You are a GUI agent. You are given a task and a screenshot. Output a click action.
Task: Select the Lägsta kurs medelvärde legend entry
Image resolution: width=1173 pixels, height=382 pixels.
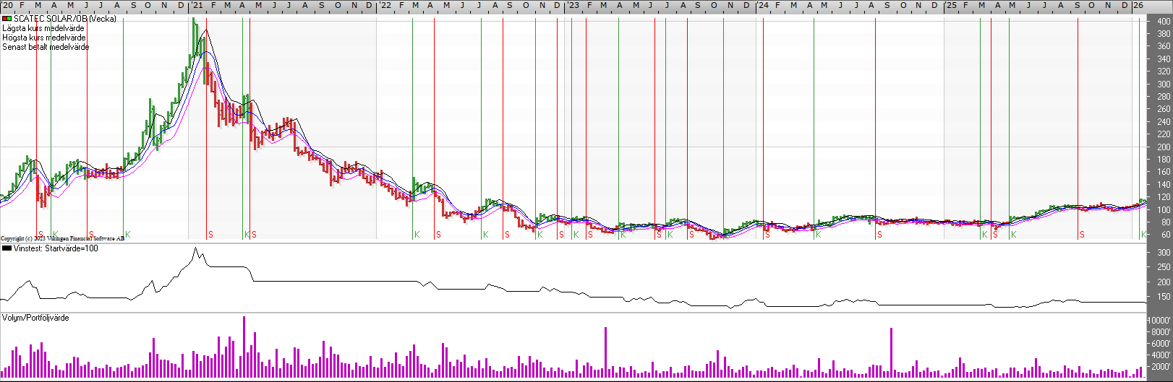click(x=43, y=28)
